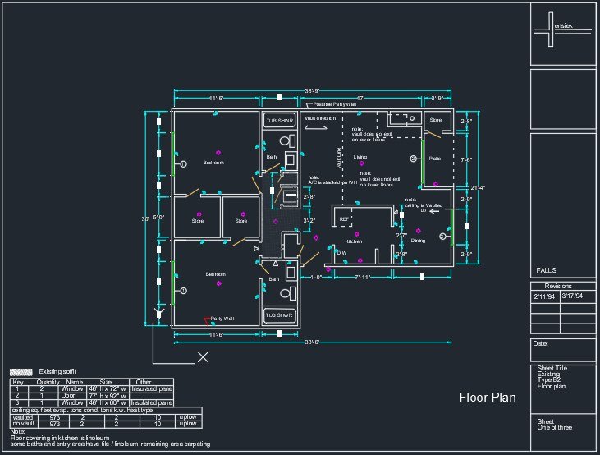Viewport: 600px width, 455px height.
Task: Select the Floor Plan title text
Action: pyautogui.click(x=487, y=398)
